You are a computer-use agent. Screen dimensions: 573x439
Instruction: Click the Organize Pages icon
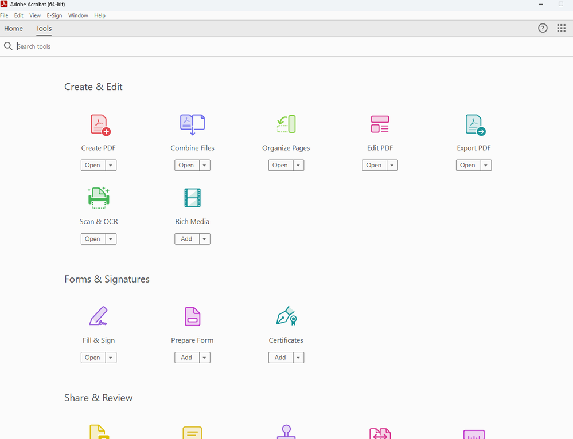click(286, 124)
